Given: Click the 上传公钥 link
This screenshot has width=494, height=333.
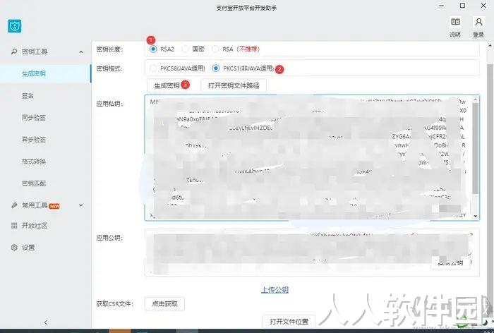Looking at the screenshot, I should click(x=275, y=290).
